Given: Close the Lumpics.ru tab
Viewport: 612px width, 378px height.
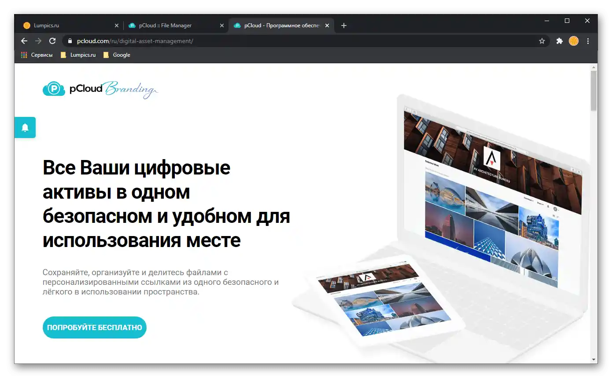Looking at the screenshot, I should tap(117, 25).
